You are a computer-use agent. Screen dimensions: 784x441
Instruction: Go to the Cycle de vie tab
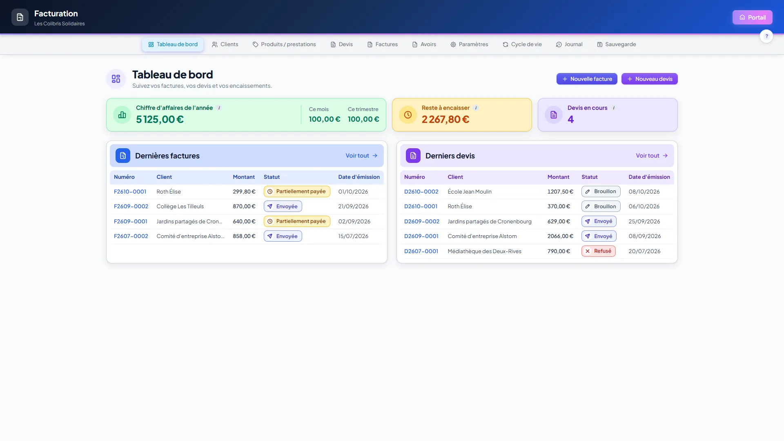click(522, 45)
